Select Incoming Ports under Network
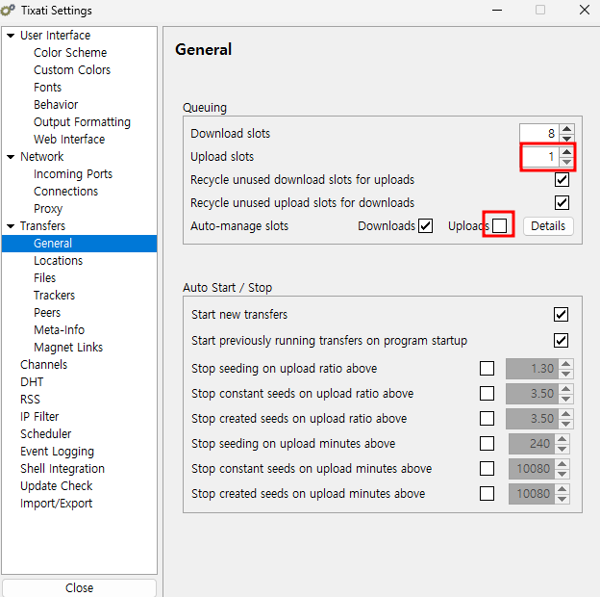This screenshot has width=600, height=597. coord(73,174)
